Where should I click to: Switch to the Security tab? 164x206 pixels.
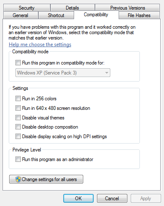[x=27, y=8]
